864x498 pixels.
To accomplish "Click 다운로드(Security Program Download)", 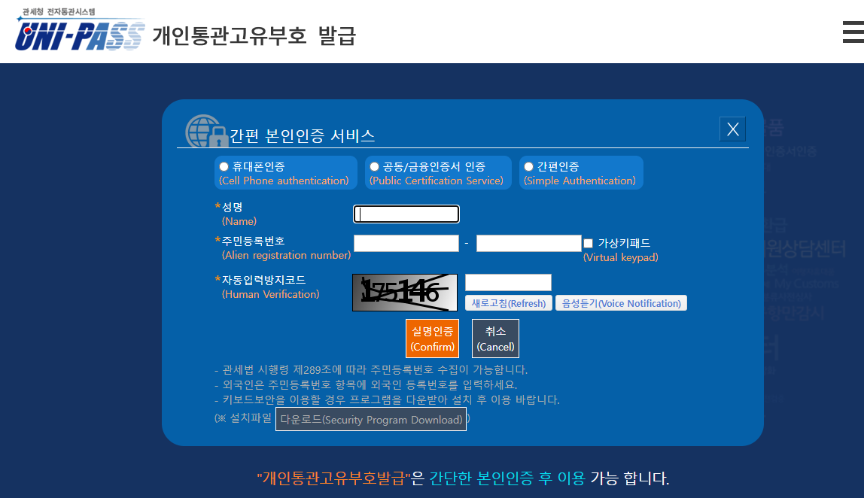I will coord(371,419).
